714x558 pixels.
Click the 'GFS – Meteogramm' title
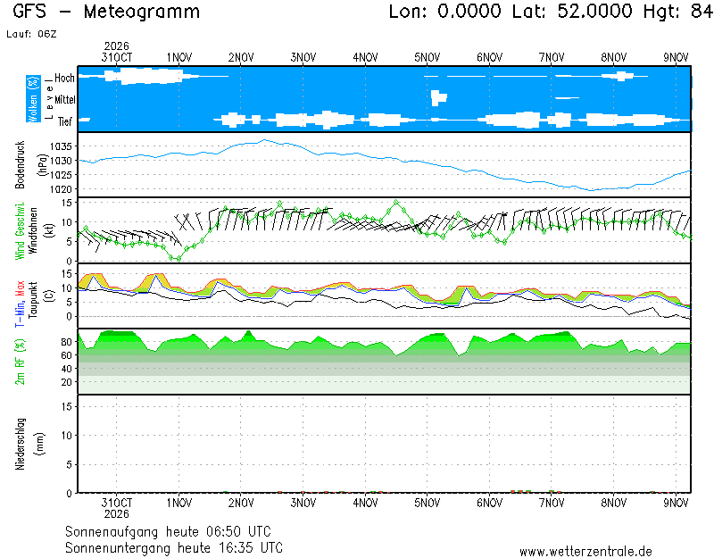(x=106, y=12)
